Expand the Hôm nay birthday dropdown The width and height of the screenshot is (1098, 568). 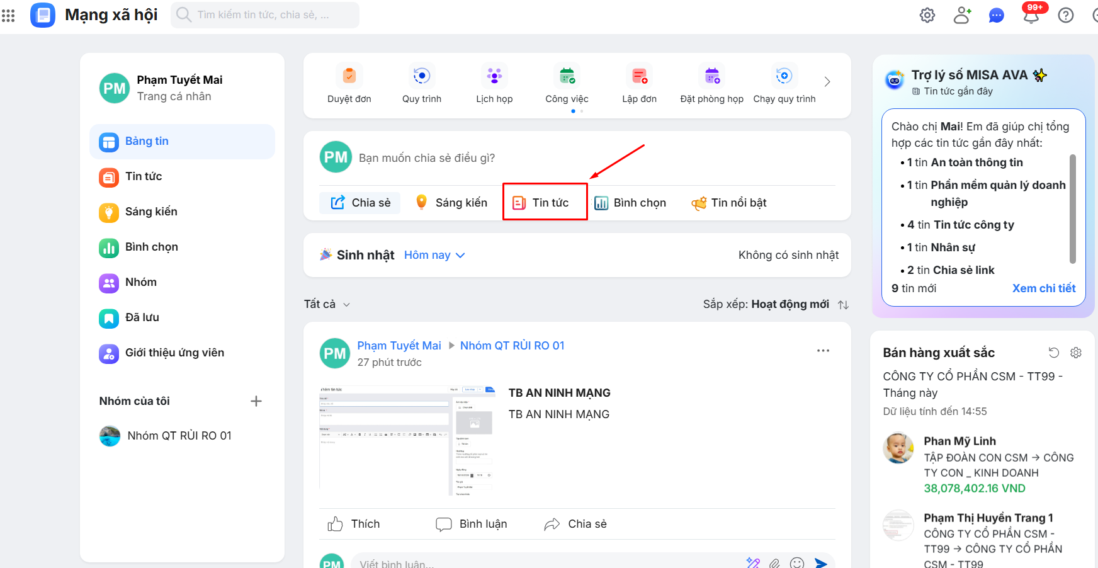pos(434,255)
